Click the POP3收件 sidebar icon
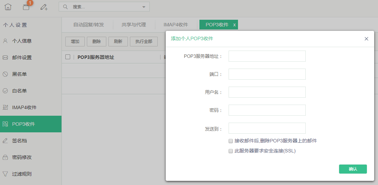Image resolution: width=378 pixels, height=185 pixels. point(5,124)
